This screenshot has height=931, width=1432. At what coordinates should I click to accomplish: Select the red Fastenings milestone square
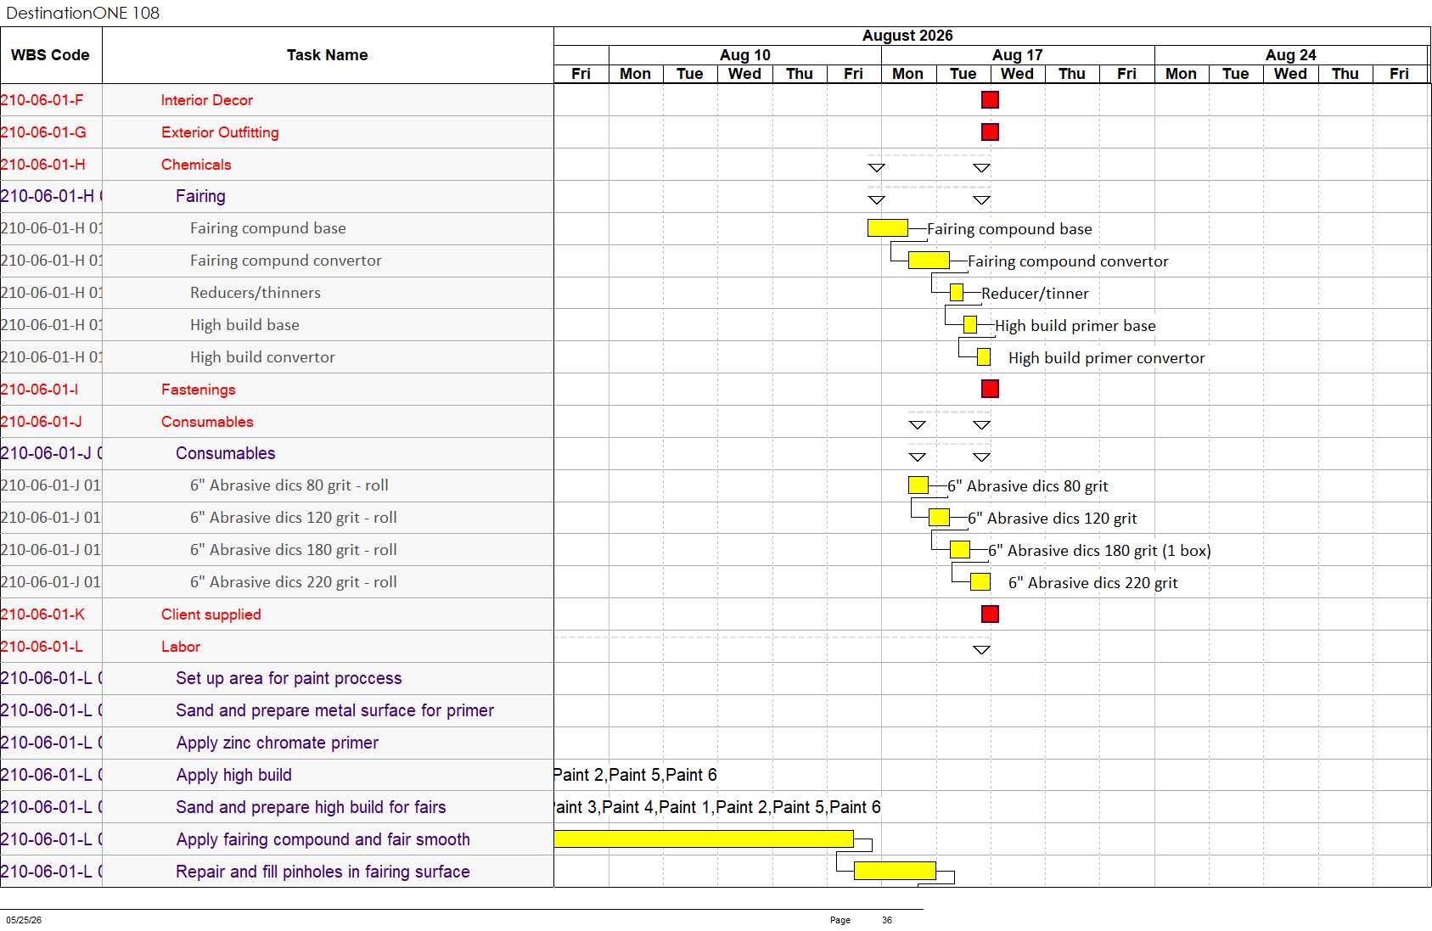pos(990,389)
